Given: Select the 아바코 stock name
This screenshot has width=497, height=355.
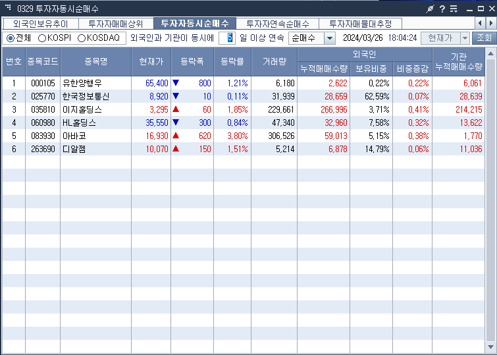Looking at the screenshot, I should click(x=74, y=136).
